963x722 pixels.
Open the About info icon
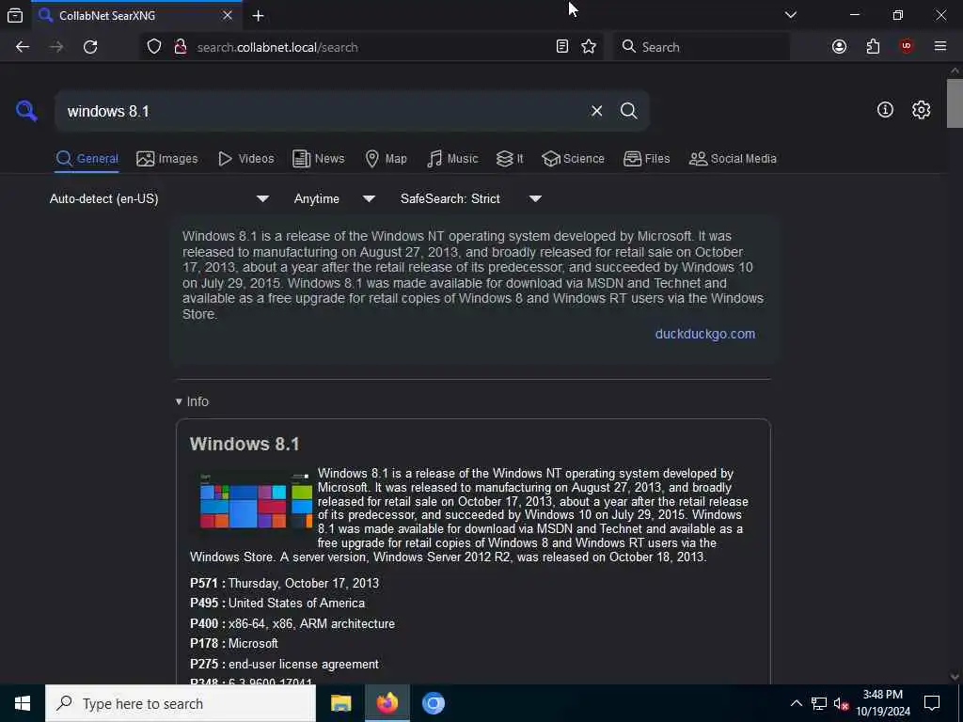click(x=885, y=110)
